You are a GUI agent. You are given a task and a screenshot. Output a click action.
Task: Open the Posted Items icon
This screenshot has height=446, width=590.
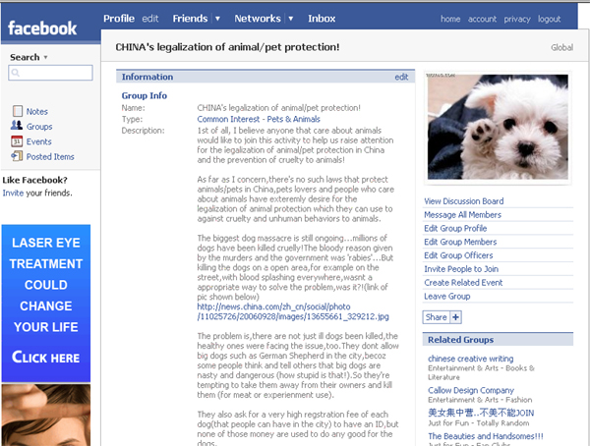tap(17, 156)
